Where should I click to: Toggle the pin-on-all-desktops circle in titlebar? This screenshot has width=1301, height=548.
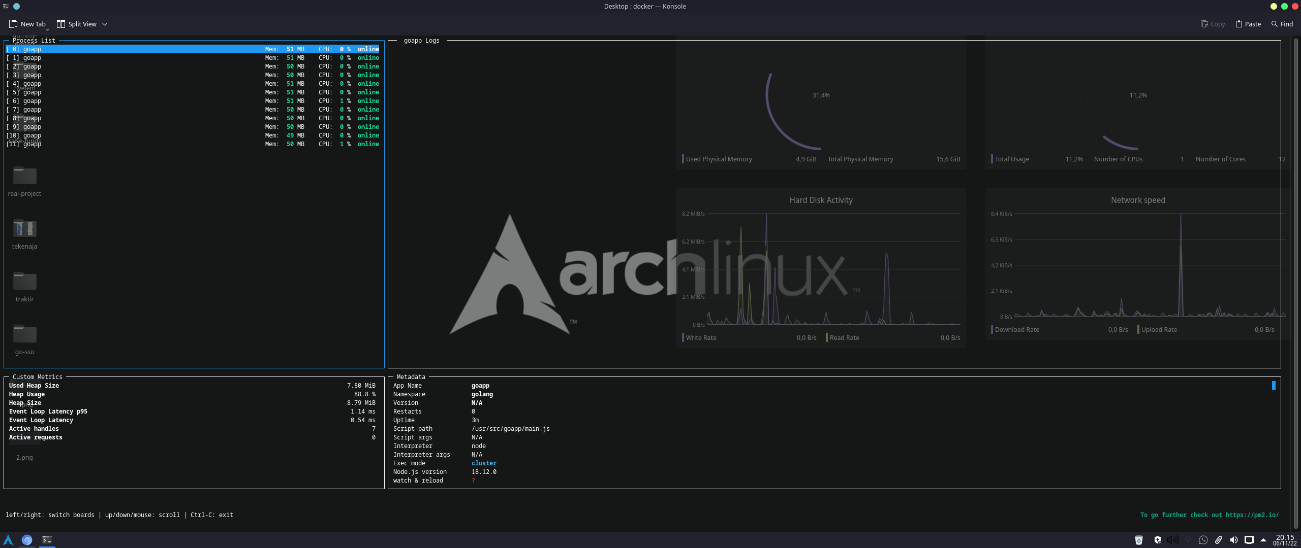16,6
